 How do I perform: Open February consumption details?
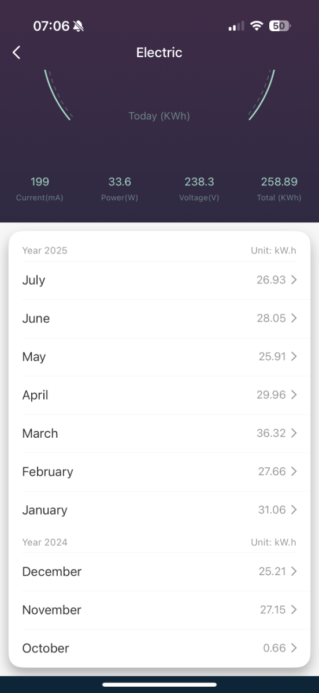[x=159, y=472]
